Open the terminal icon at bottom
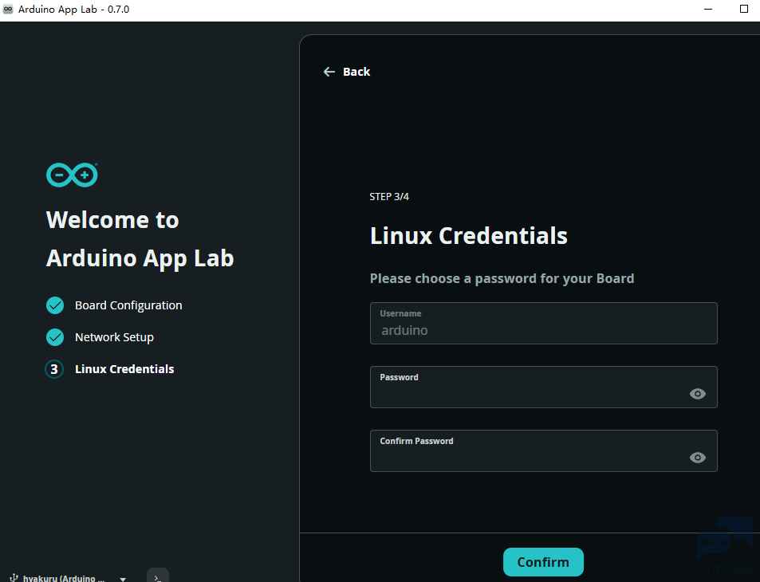760x582 pixels. (158, 576)
